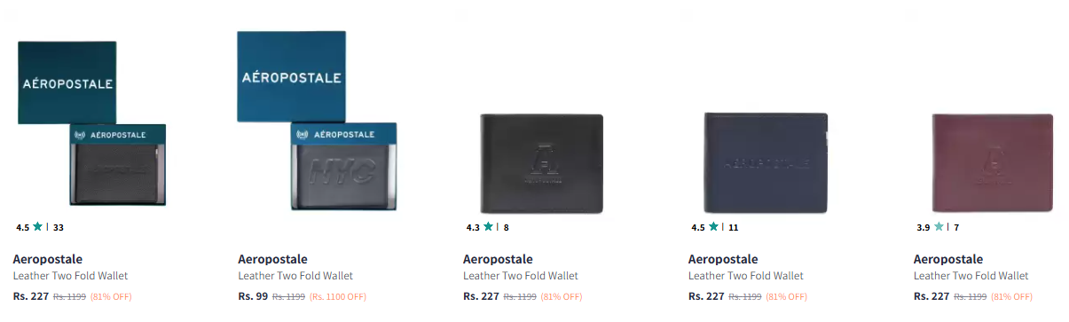The image size is (1069, 322).
Task: Click the Rs. 227 price of the maroon wallet
Action: (x=931, y=296)
